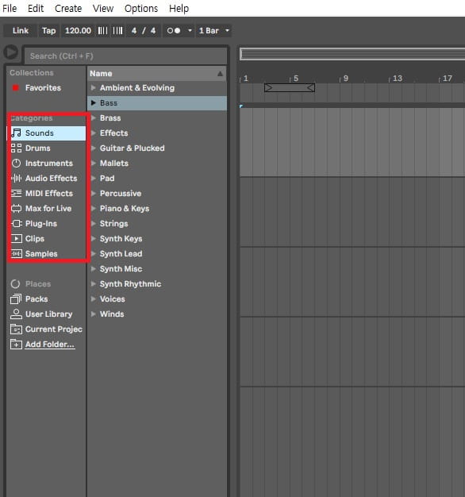Click the Phase Nudge Up button
This screenshot has width=465, height=497.
click(117, 31)
